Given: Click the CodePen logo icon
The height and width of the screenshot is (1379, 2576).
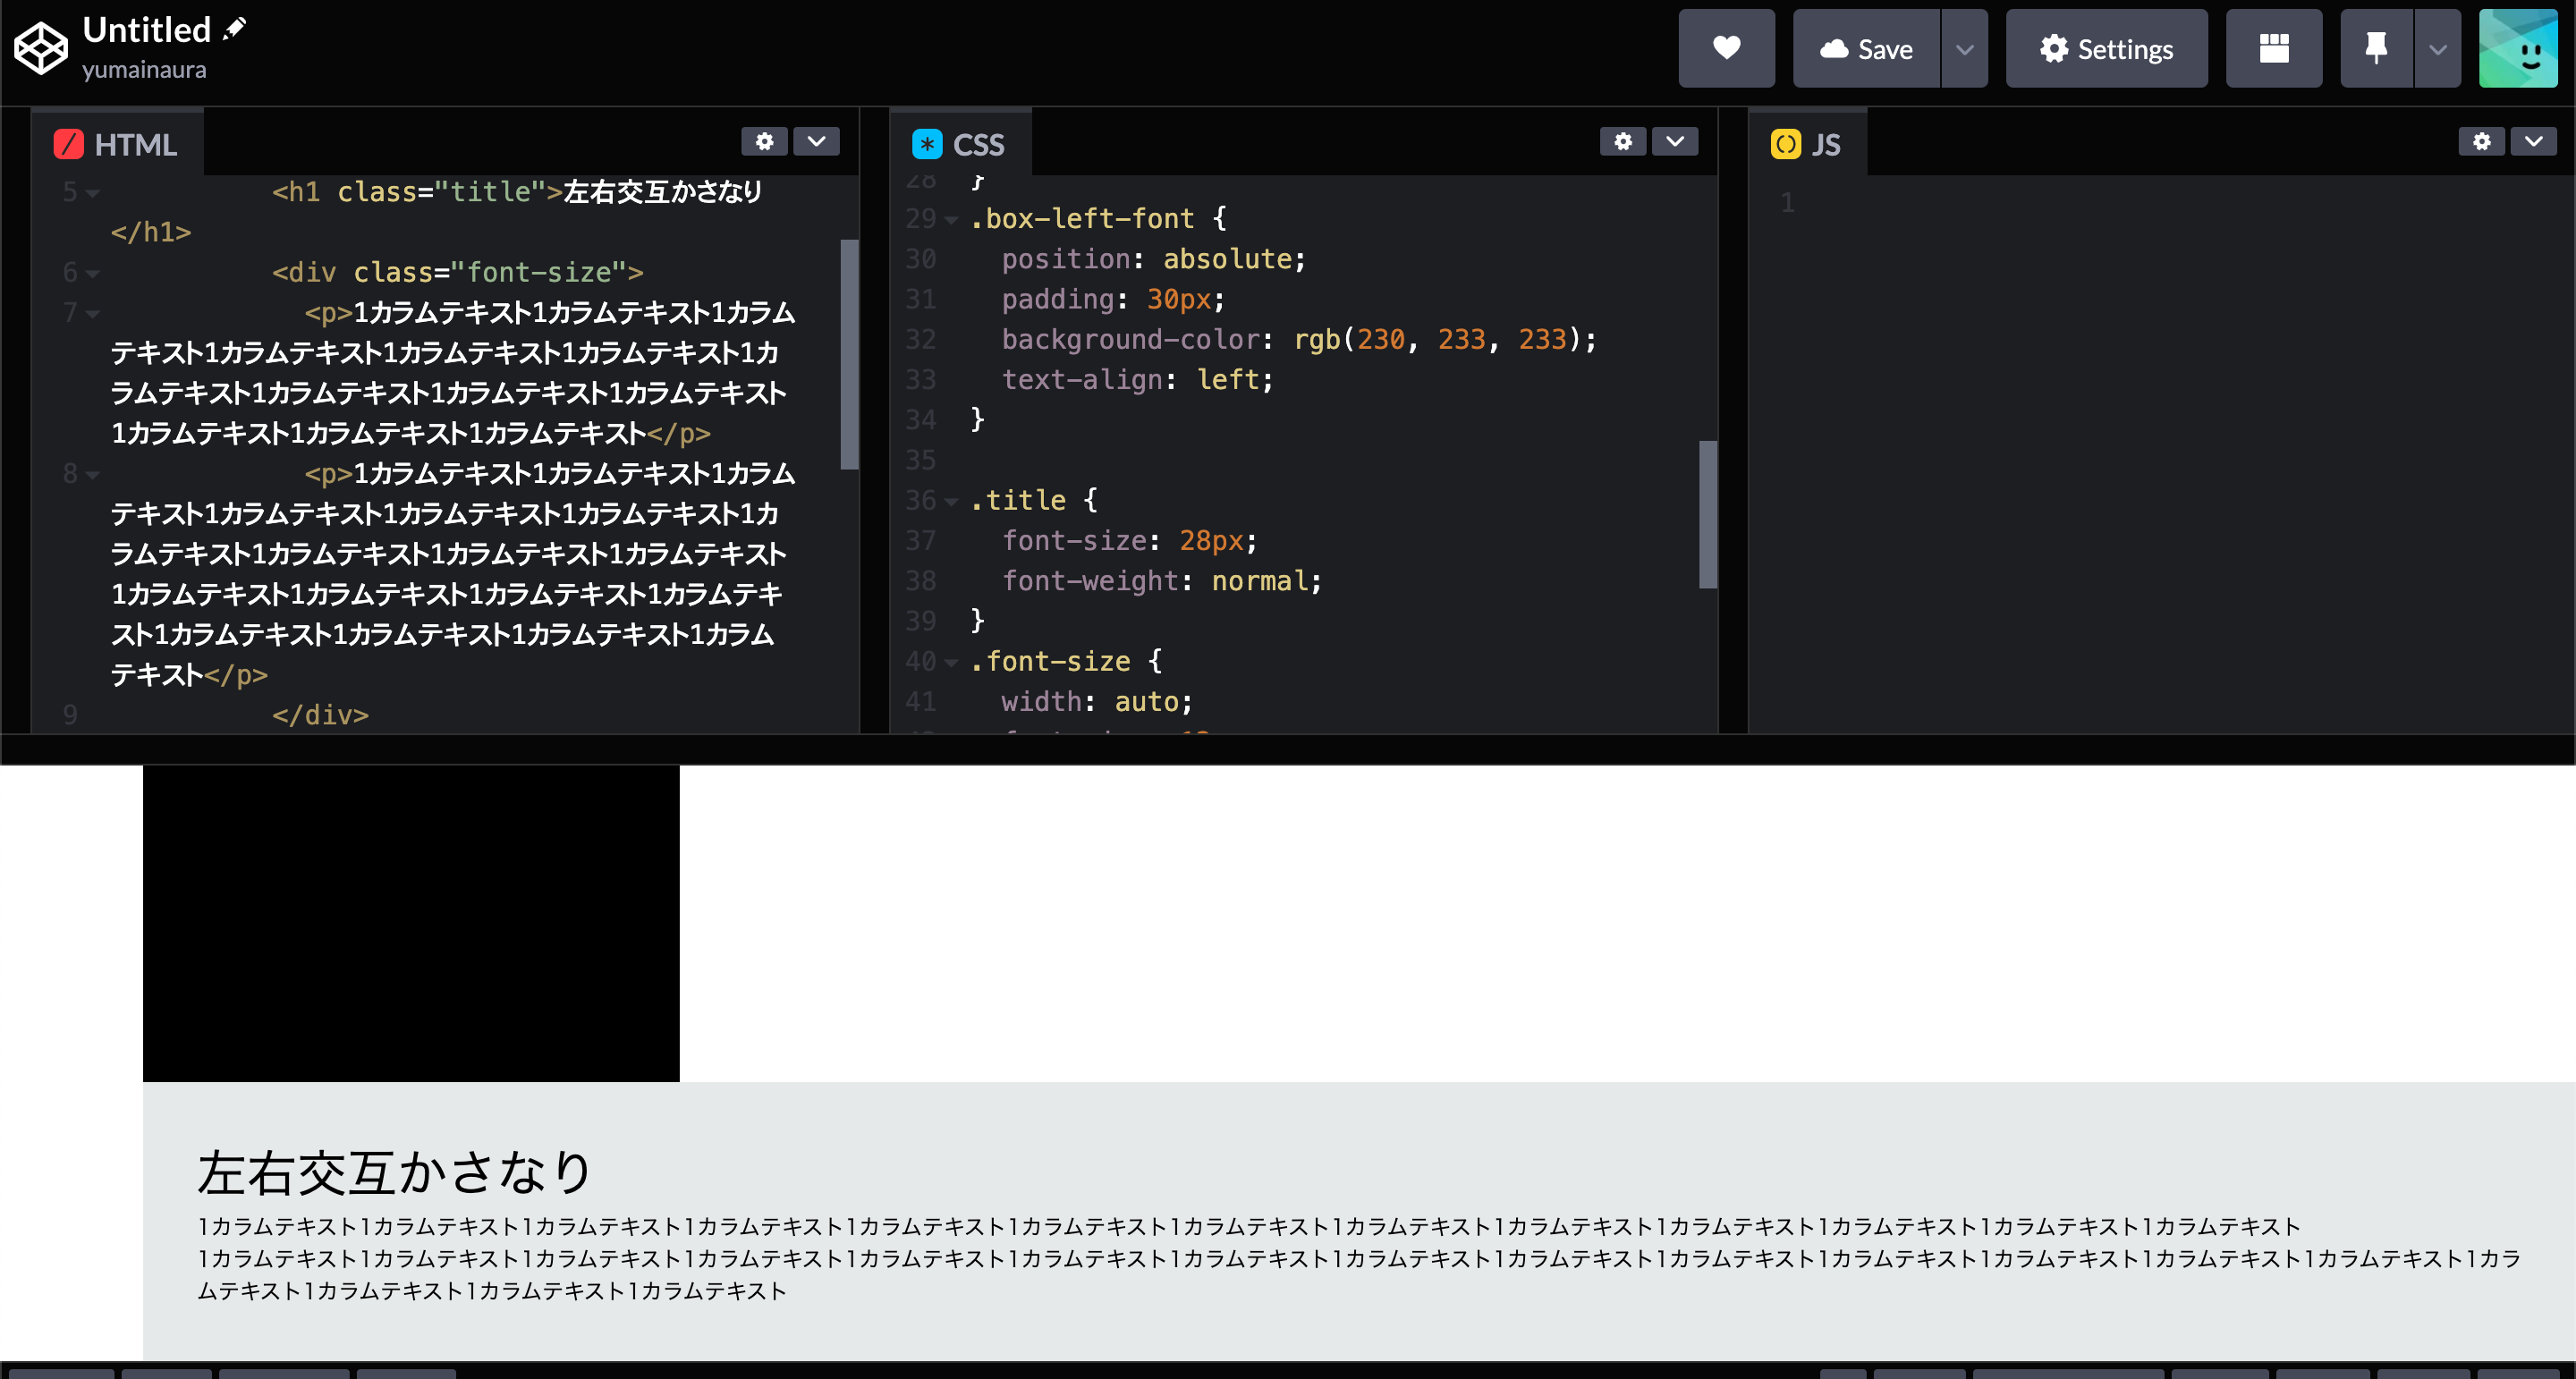Looking at the screenshot, I should [x=41, y=48].
